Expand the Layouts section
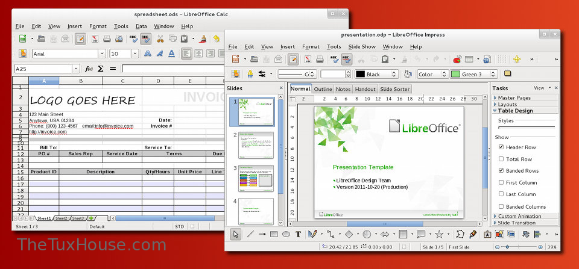The width and height of the screenshot is (579, 269). point(525,104)
